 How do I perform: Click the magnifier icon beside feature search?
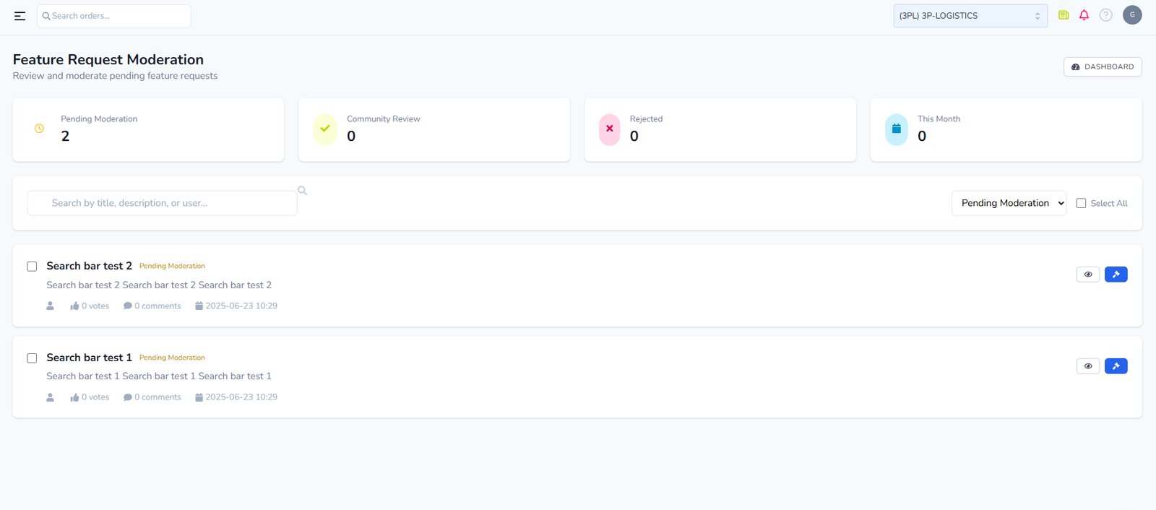tap(302, 191)
